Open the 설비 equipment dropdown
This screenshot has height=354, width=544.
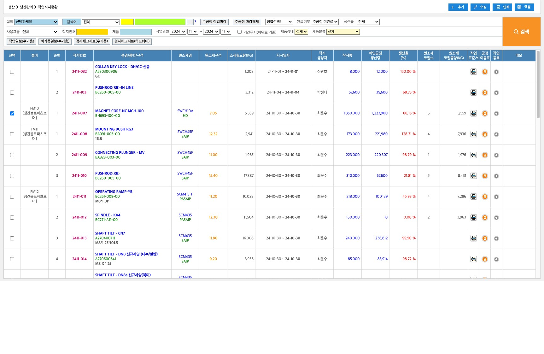(36, 22)
